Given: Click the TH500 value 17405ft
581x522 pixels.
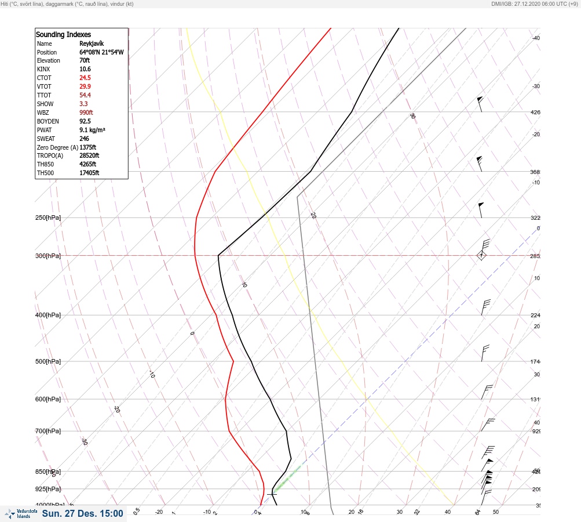Looking at the screenshot, I should 89,173.
